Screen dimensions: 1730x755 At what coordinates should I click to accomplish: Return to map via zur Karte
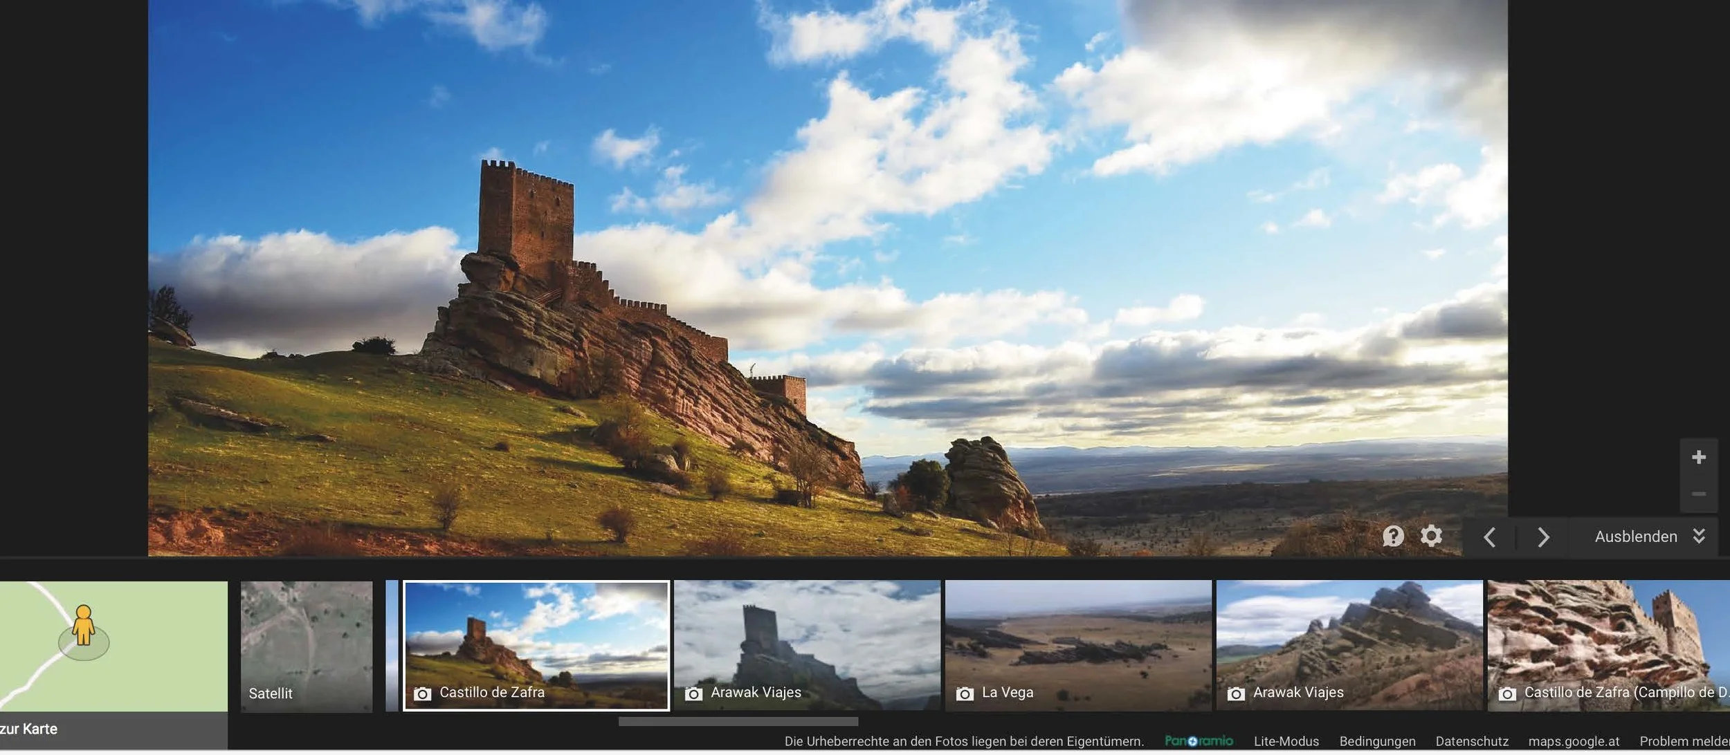29,729
